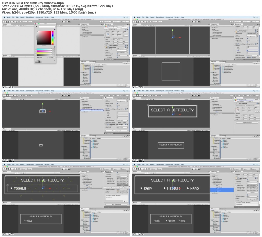The width and height of the screenshot is (262, 237).
Task: Toggle Raycast Target checkbox in the 00:00:30 Inspector
Action: click(117, 54)
